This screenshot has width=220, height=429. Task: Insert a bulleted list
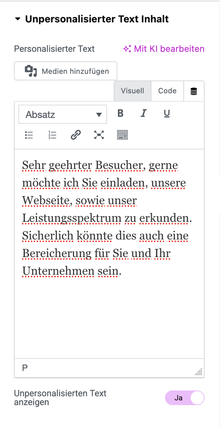point(29,135)
